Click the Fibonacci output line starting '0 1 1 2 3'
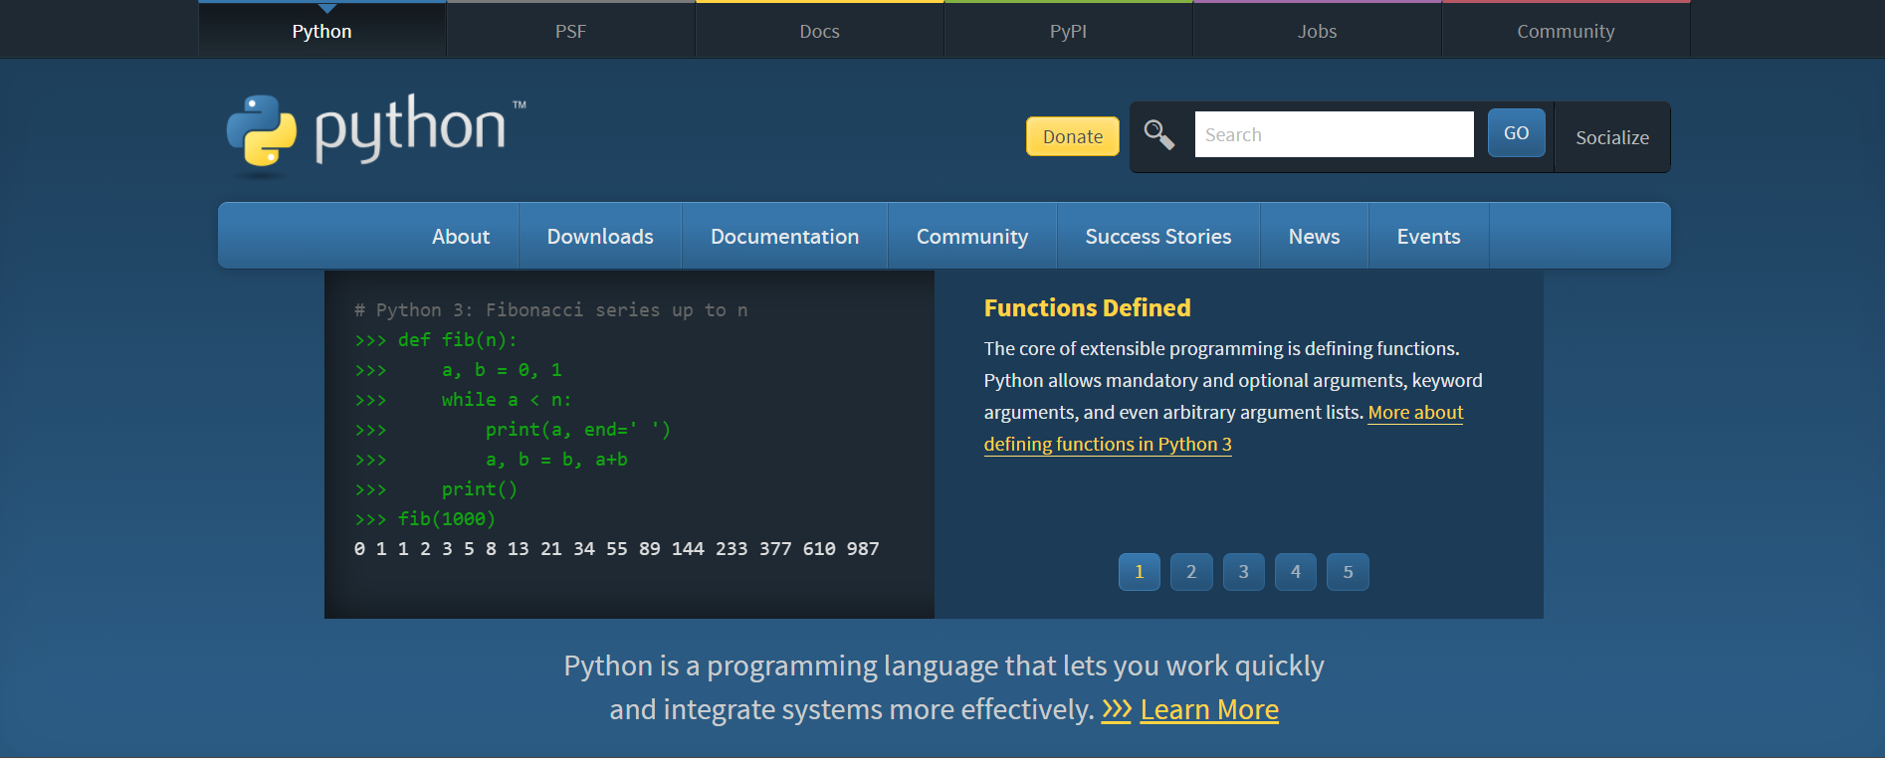This screenshot has width=1885, height=759. (x=617, y=549)
